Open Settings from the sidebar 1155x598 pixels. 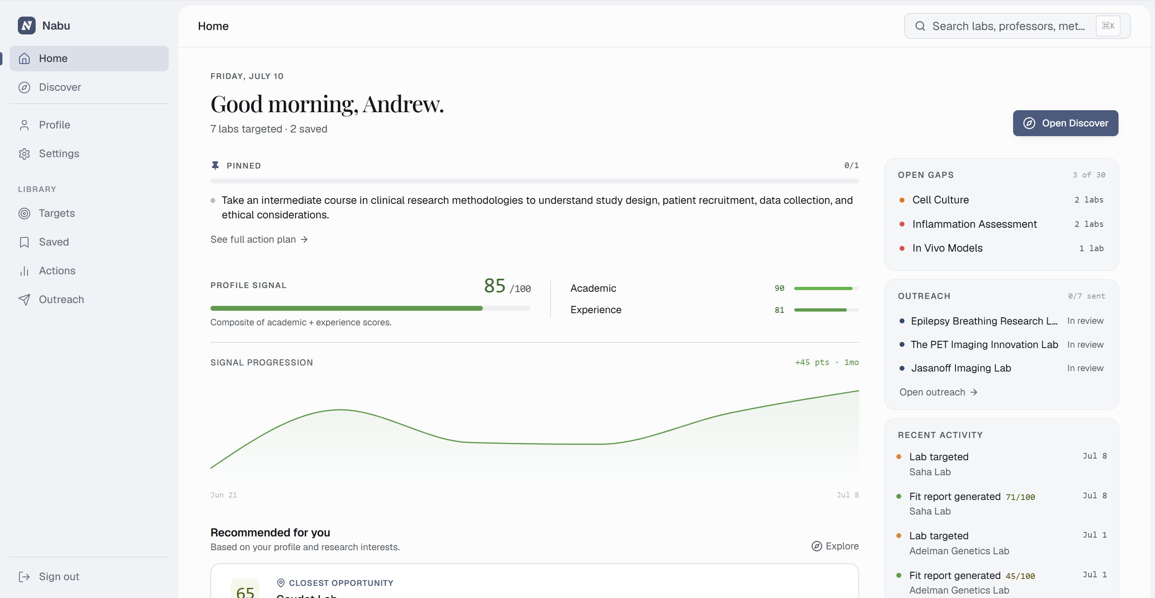[89, 153]
